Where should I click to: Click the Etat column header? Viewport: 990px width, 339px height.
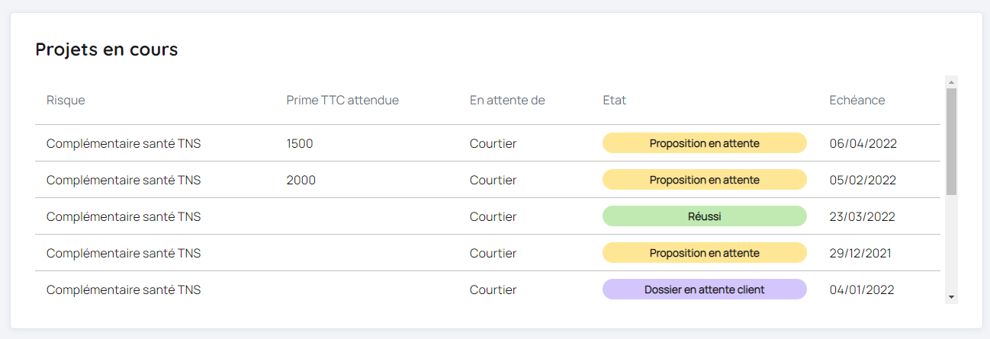[614, 101]
